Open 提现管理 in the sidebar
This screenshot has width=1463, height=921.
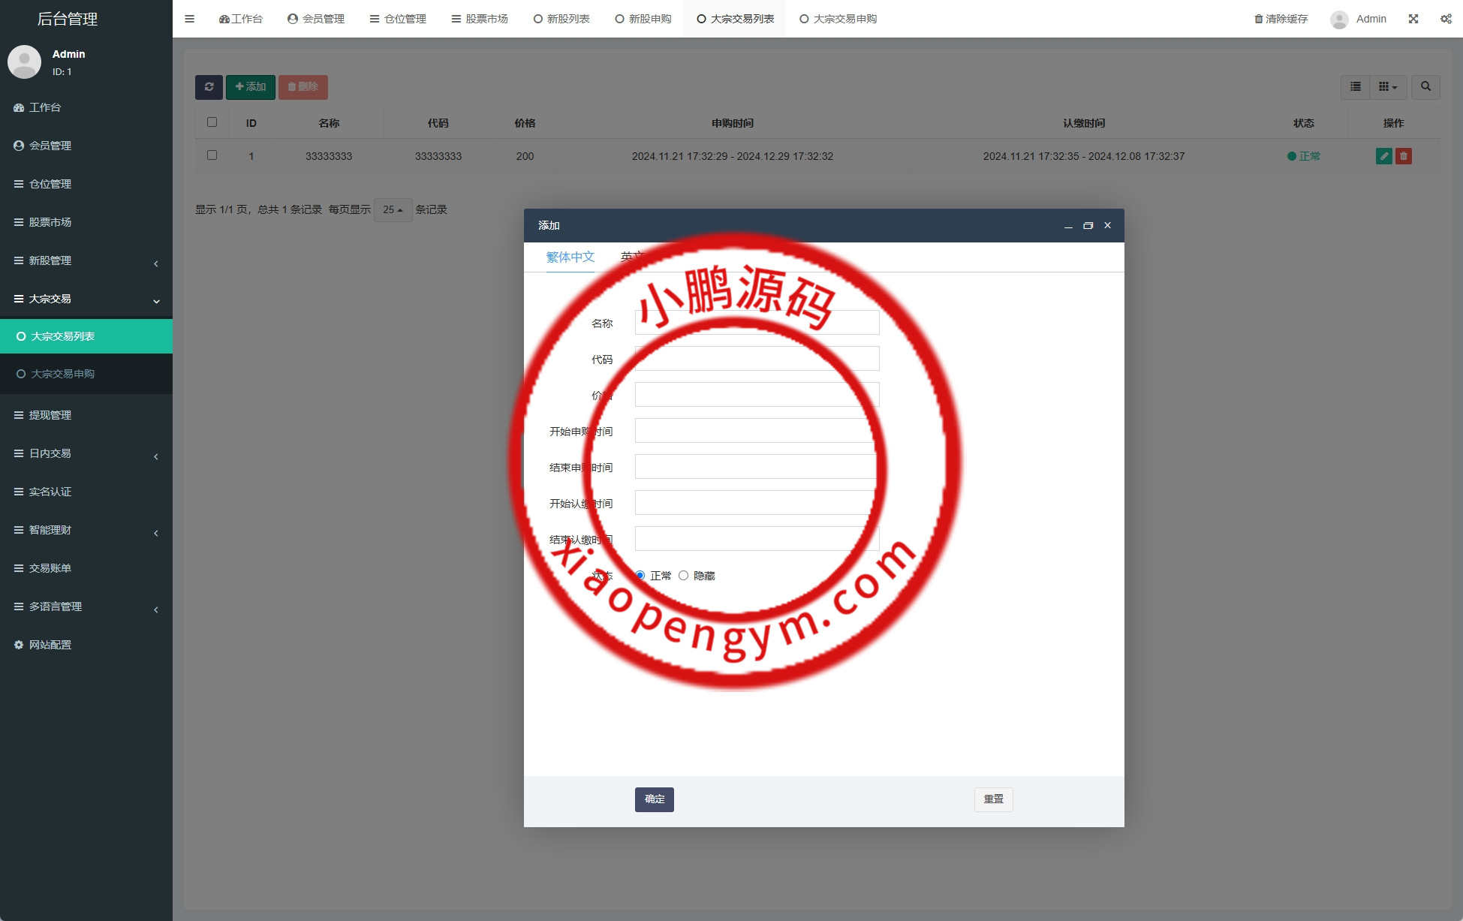[50, 415]
